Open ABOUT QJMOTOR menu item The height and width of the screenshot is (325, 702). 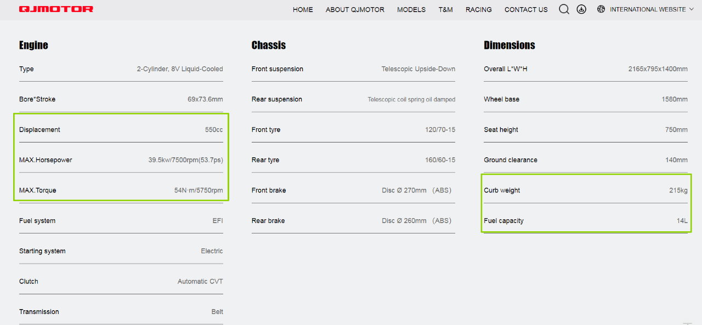click(x=355, y=9)
